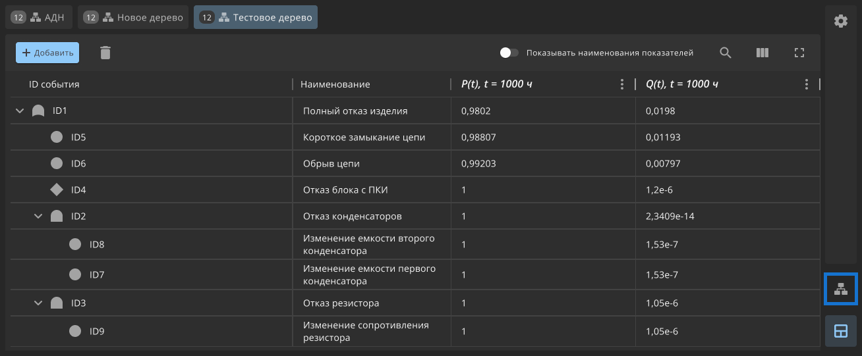The height and width of the screenshot is (356, 862).
Task: Collapse the ID3 tree node
Action: [x=38, y=303]
